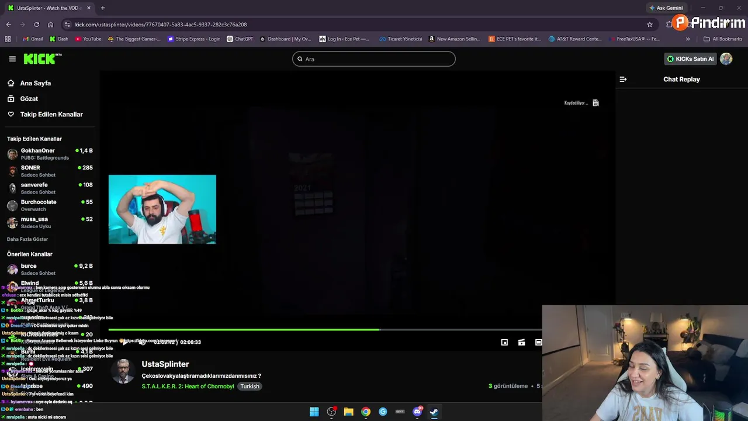Click UstaSplinter profile avatar below video
This screenshot has height=421, width=748.
point(123,371)
